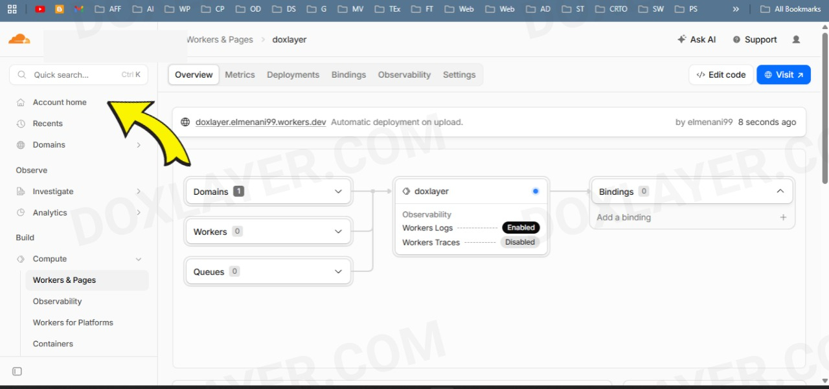Open the doxlayer.elmenani99.workers.dev link
The image size is (829, 389).
click(x=261, y=122)
